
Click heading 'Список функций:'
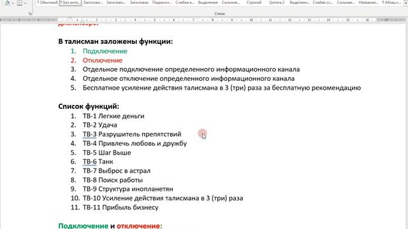point(89,106)
